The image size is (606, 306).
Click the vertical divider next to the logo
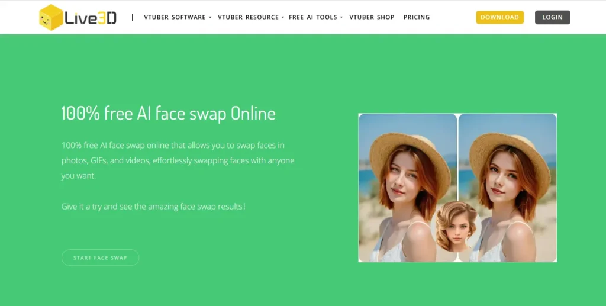pyautogui.click(x=132, y=17)
